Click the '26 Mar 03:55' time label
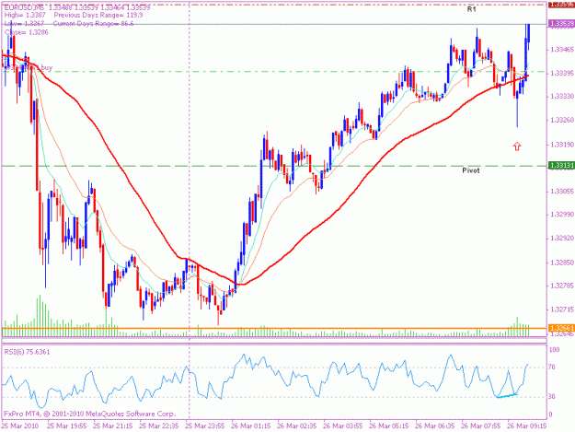 (343, 426)
